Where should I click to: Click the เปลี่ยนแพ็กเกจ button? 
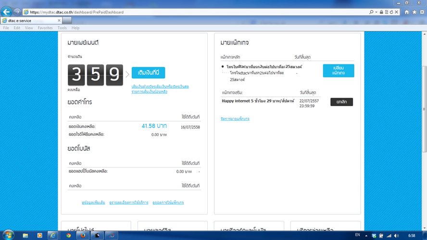tap(339, 71)
